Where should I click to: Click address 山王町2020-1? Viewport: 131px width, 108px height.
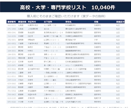[52, 40]
